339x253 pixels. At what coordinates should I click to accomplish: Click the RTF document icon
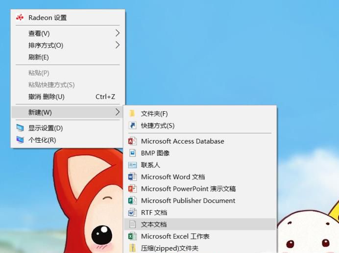[x=132, y=212]
